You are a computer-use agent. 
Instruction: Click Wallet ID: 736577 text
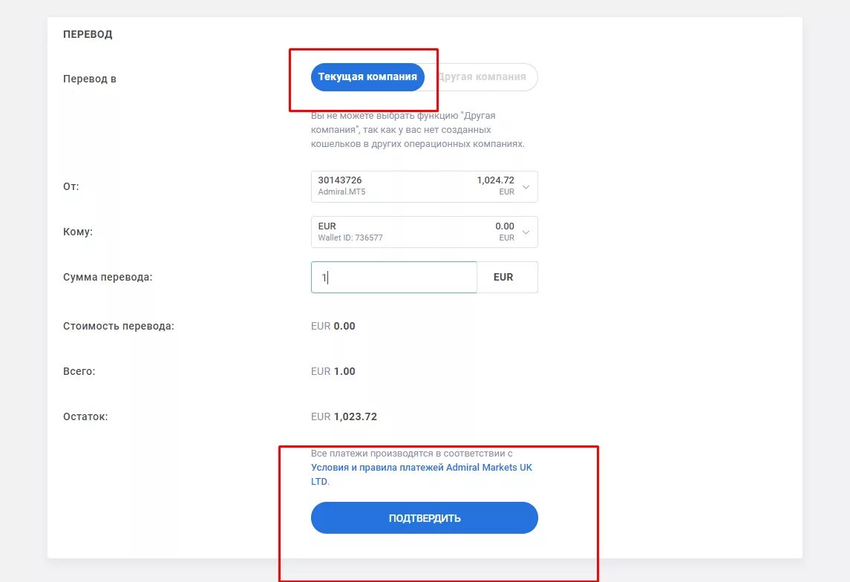point(350,238)
